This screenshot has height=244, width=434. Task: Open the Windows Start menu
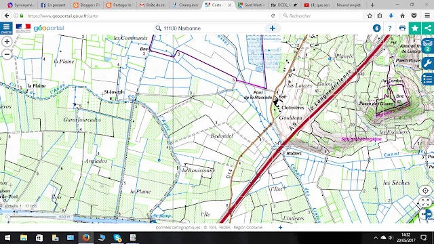pos(7,238)
